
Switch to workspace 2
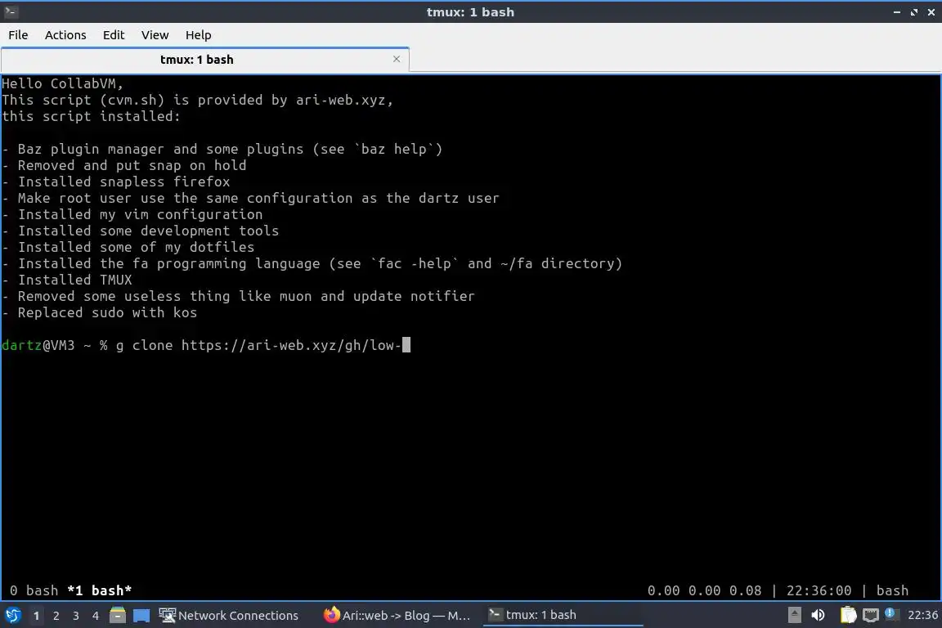coord(56,616)
